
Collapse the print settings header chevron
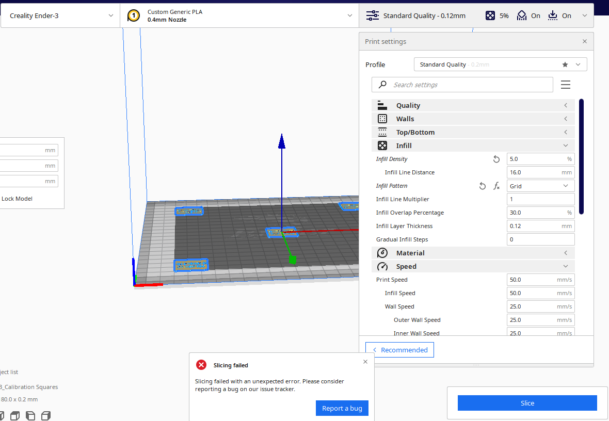click(x=585, y=15)
